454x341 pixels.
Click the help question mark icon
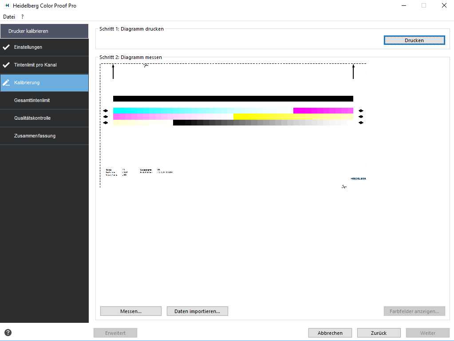[x=8, y=333]
